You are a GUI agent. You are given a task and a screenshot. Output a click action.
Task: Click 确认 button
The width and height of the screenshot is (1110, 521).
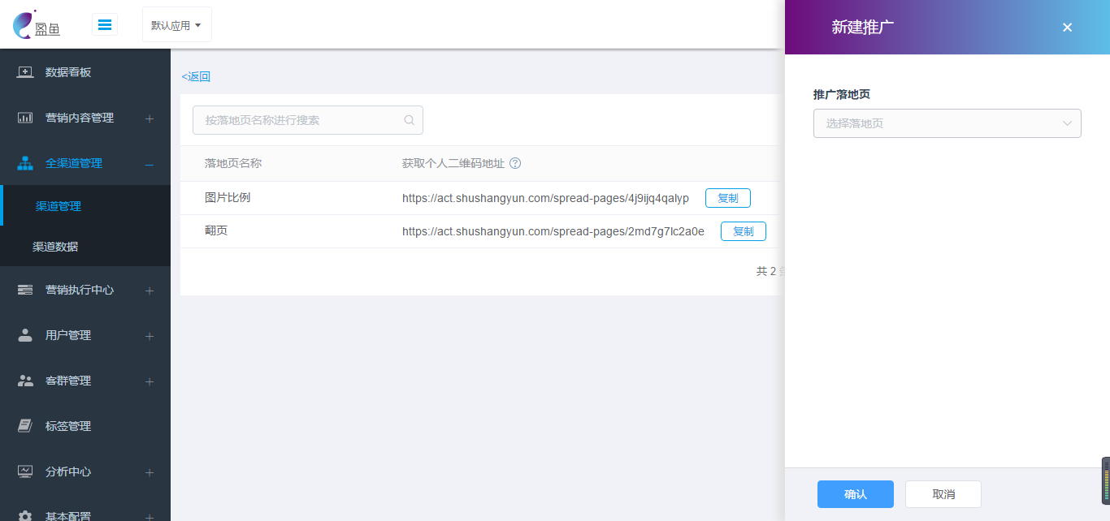point(856,494)
